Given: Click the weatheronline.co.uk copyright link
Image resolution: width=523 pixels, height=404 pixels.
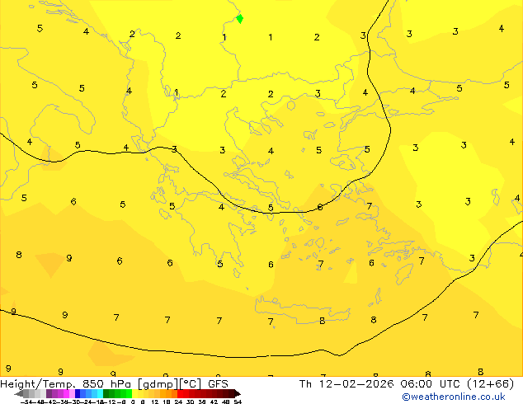Looking at the screenshot, I should (453, 397).
